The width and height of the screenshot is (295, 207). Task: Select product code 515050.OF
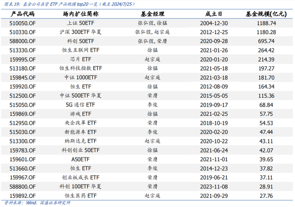click(x=23, y=105)
